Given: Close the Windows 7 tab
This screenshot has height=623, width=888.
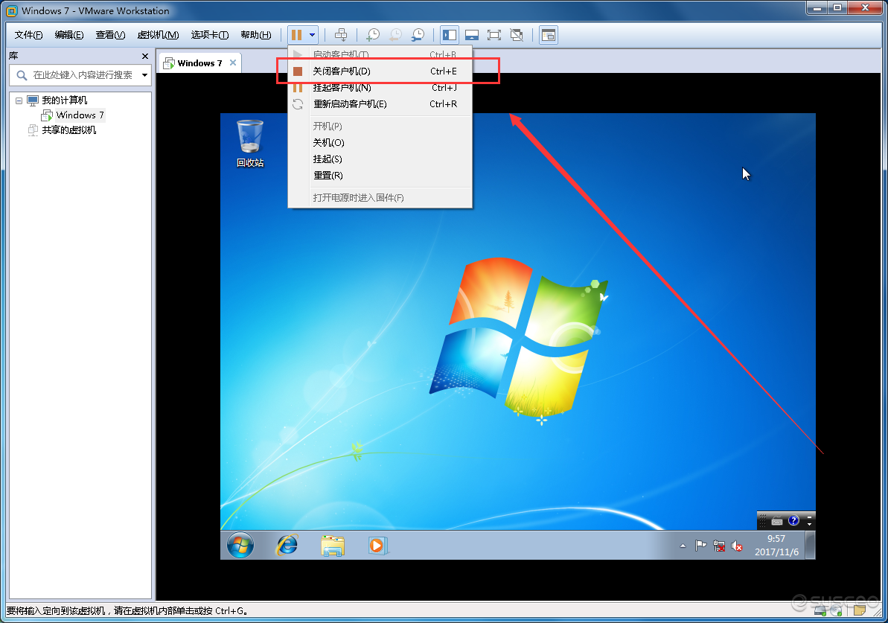Looking at the screenshot, I should (x=233, y=63).
